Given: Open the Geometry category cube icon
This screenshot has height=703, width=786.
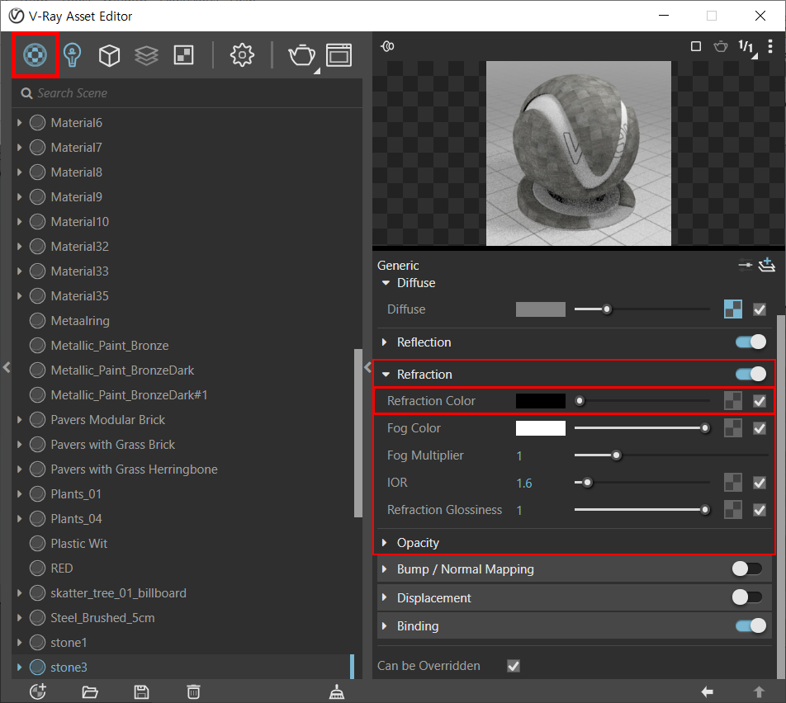Looking at the screenshot, I should [109, 55].
